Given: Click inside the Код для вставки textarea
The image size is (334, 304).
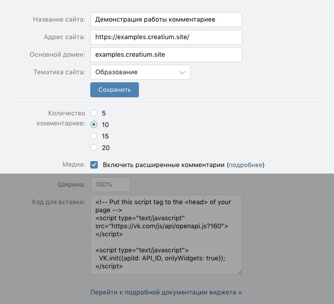Looking at the screenshot, I should (166, 235).
